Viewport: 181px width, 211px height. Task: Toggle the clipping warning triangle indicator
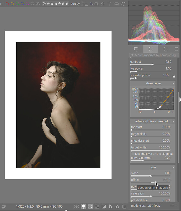coord(117,207)
